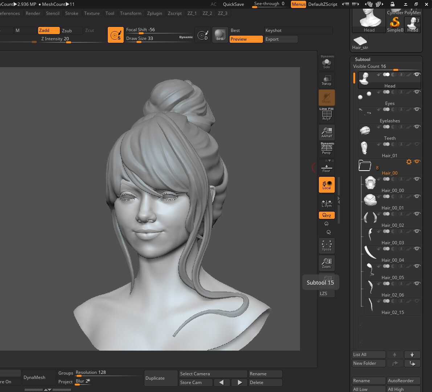Select the Transp transparency icon

[x=326, y=80]
